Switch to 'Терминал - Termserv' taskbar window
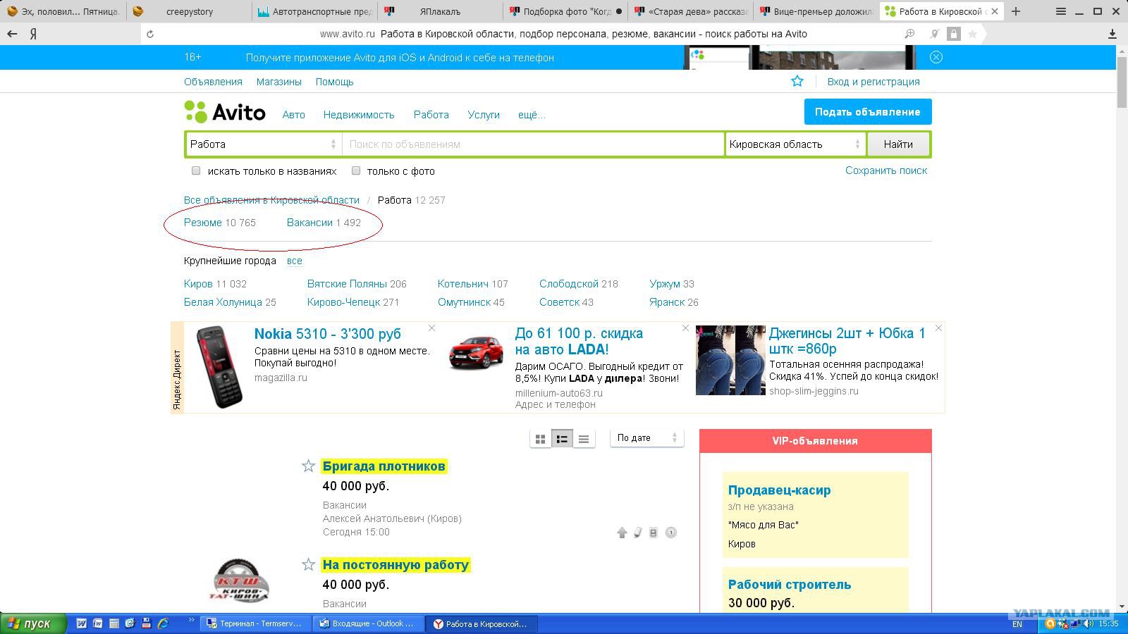Screen dimensions: 1128x634 tap(255, 623)
